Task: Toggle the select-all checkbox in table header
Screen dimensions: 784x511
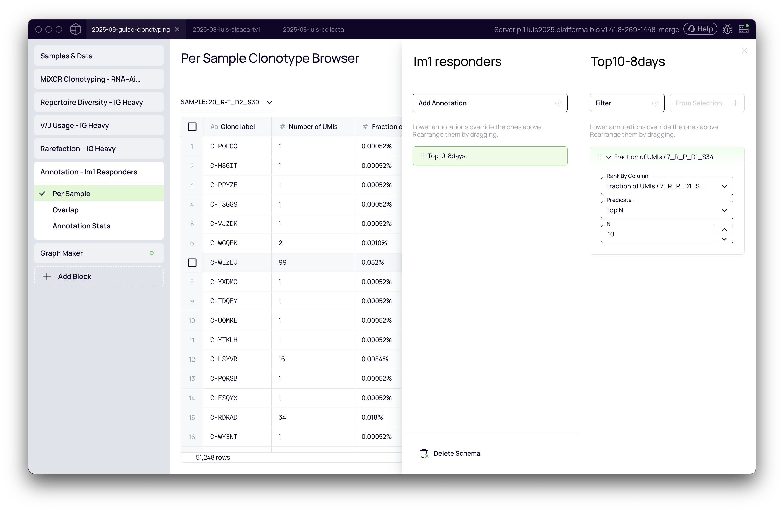Action: click(x=192, y=127)
